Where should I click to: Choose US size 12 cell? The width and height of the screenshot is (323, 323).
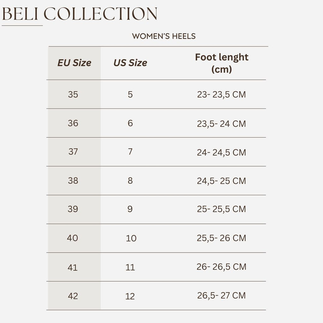130,296
